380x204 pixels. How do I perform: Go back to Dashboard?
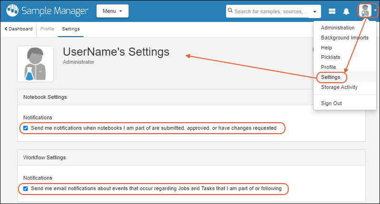pyautogui.click(x=19, y=29)
